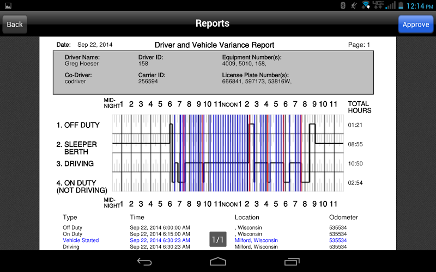Viewport: 436px width, 272px height.
Task: Tap the codriver name
Action: (x=75, y=81)
